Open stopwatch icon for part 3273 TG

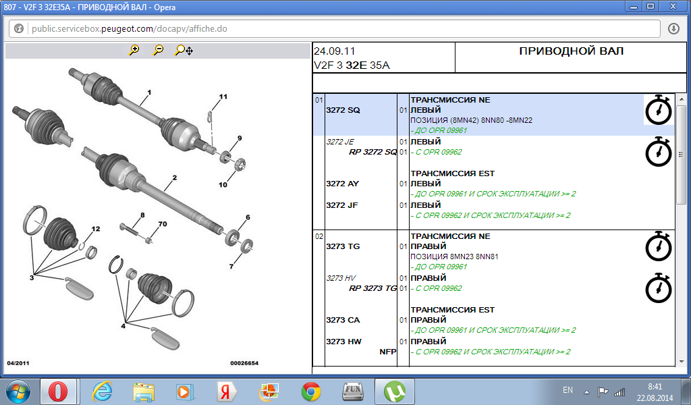[658, 246]
